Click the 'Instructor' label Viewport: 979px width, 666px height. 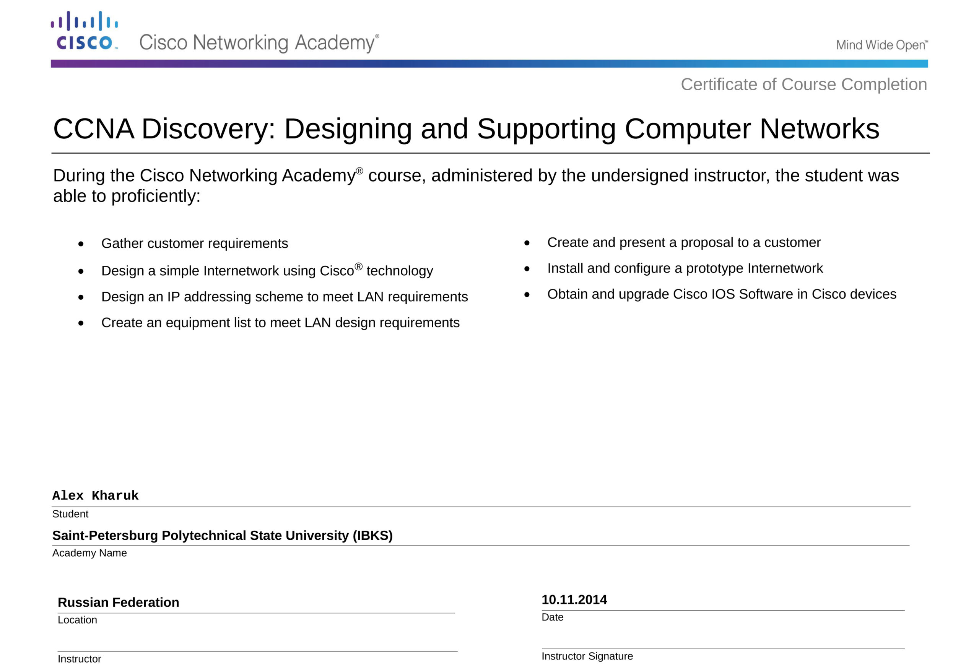79,659
